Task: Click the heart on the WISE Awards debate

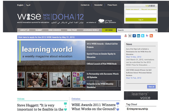Action: click(x=118, y=109)
